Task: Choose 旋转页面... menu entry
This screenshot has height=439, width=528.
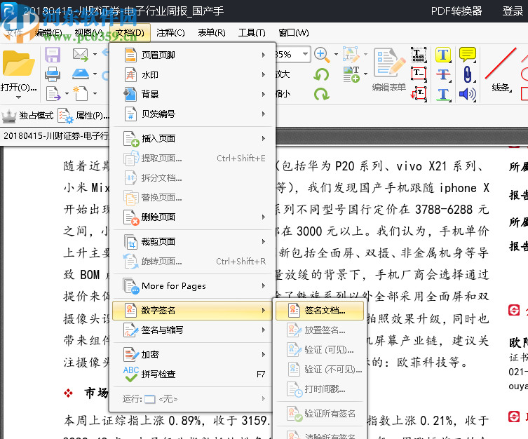Action: tap(192, 262)
